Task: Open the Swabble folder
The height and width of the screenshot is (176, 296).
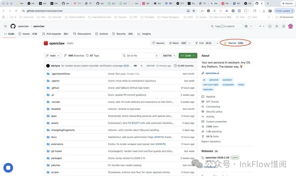Action: coord(56,109)
